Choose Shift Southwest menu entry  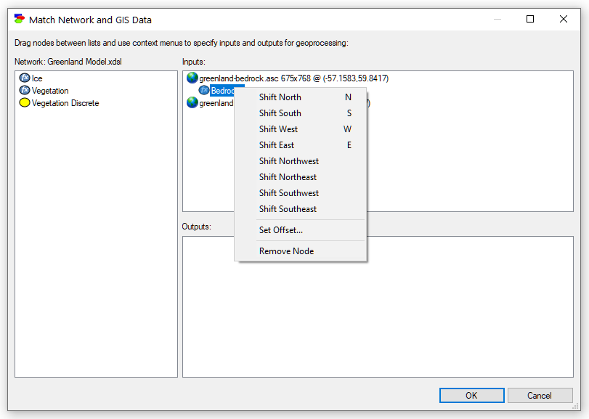(301, 193)
